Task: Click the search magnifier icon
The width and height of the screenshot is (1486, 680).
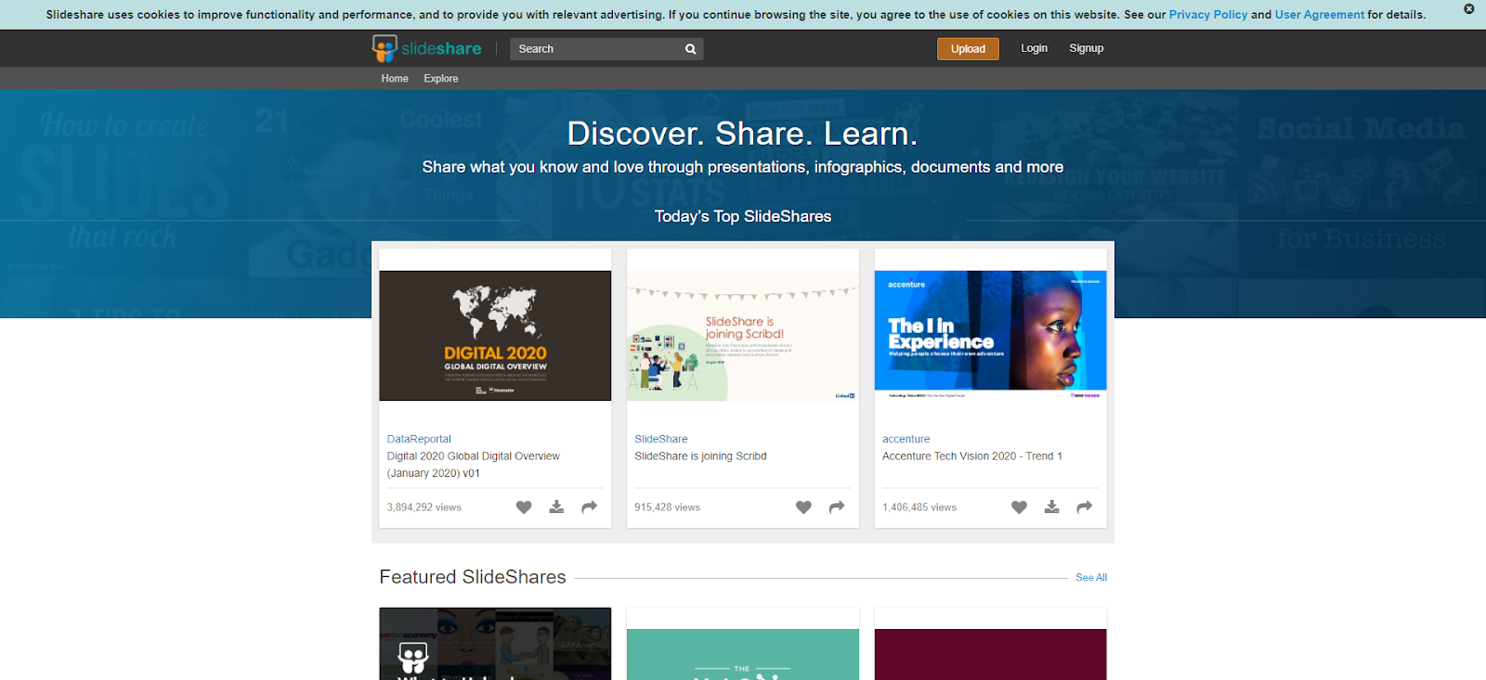Action: pos(690,49)
